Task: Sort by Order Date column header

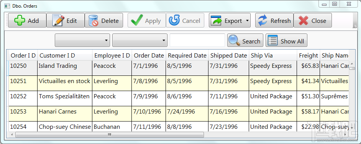Action: click(149, 55)
